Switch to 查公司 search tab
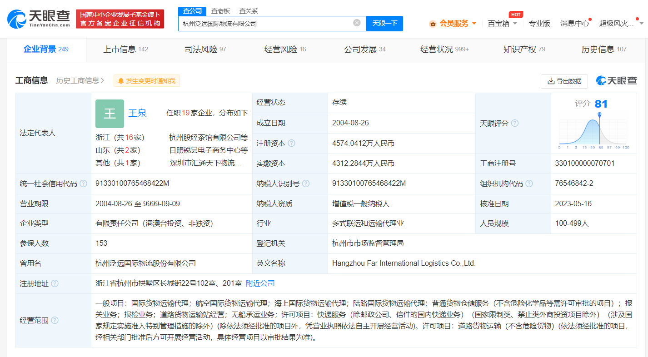The width and height of the screenshot is (648, 357). pos(192,11)
